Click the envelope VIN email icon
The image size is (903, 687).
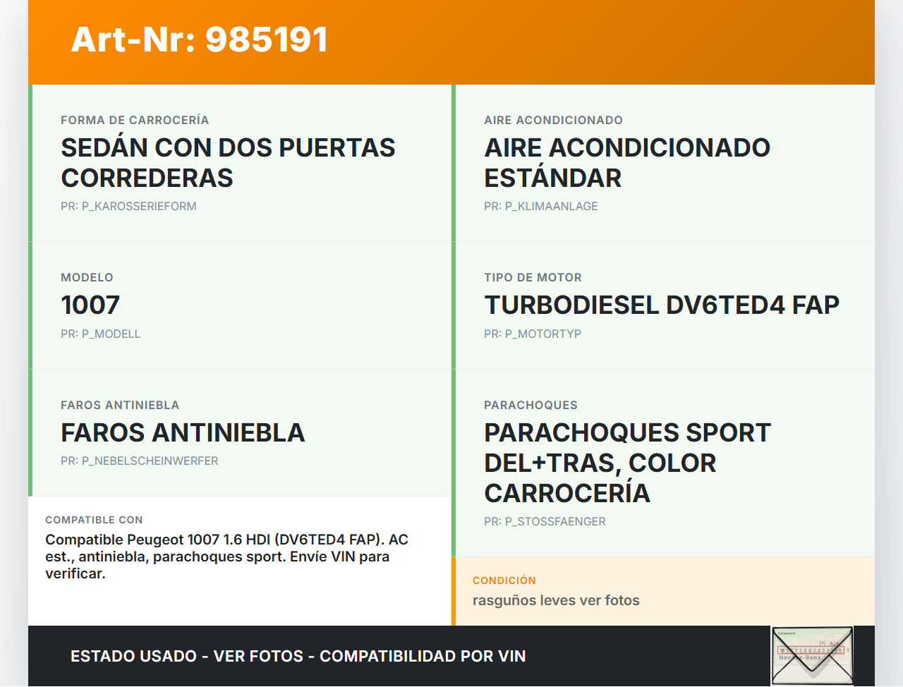point(811,656)
